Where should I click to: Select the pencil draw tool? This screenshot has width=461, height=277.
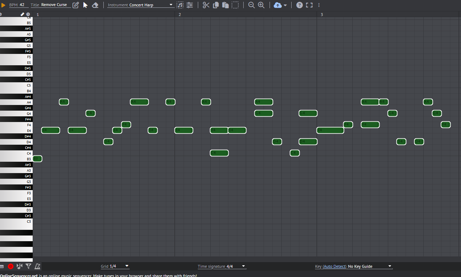(x=76, y=5)
